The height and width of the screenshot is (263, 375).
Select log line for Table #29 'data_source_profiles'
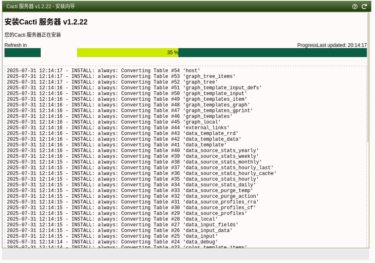pyautogui.click(x=127, y=213)
